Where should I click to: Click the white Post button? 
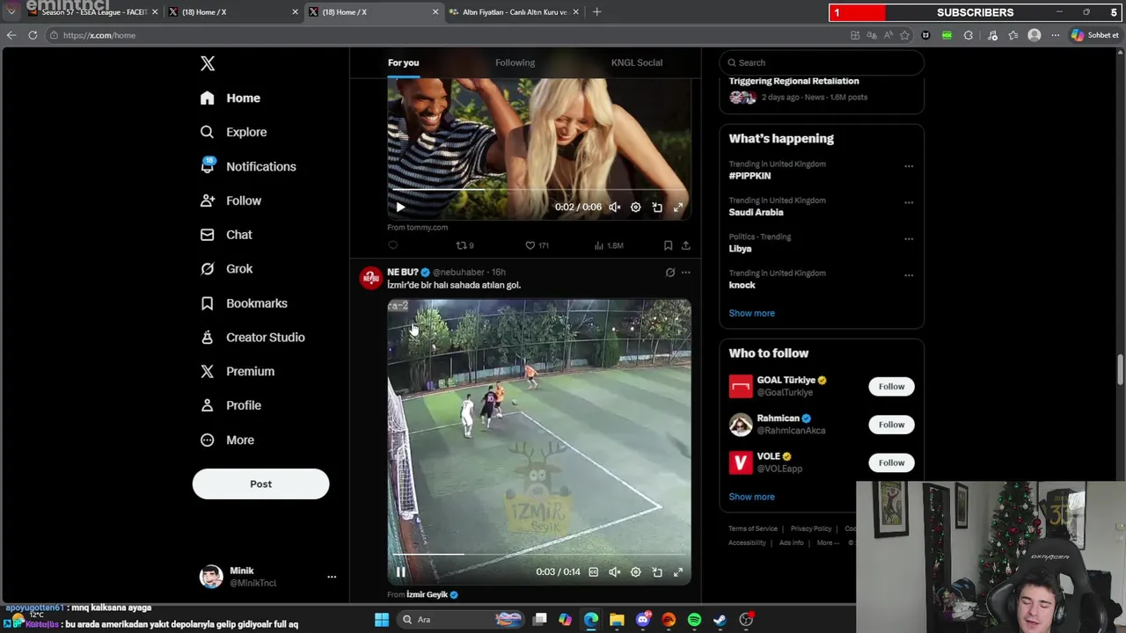click(x=260, y=484)
